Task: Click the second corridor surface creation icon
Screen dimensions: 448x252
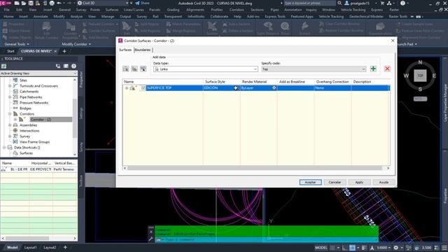Action: point(134,69)
